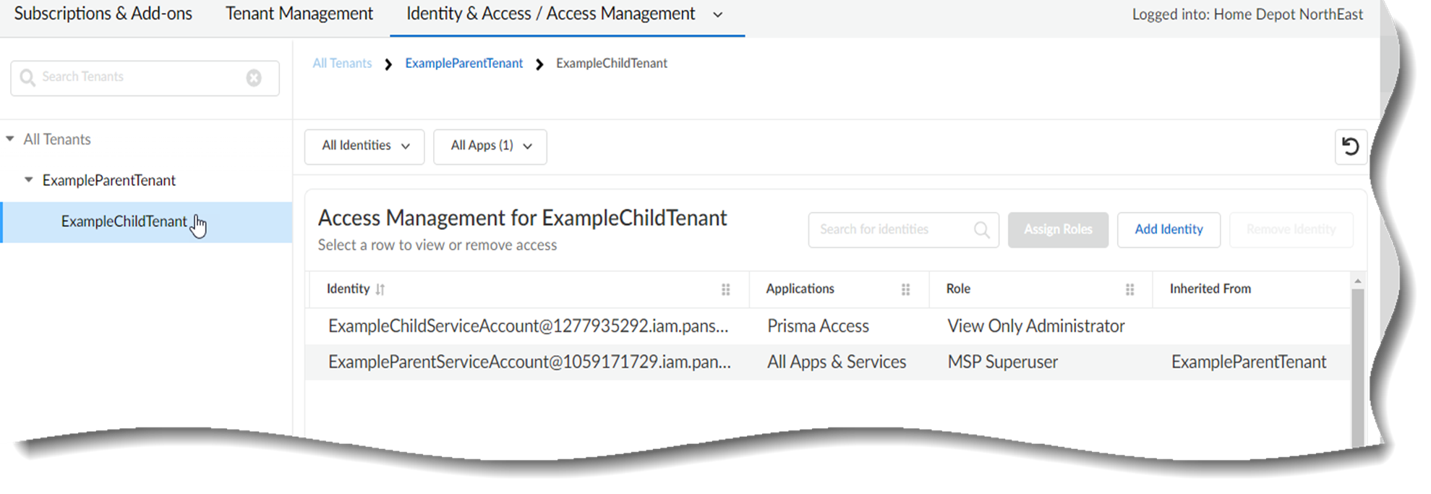Open the All Identities dropdown
Screen dimensions: 1431x494
(x=364, y=146)
